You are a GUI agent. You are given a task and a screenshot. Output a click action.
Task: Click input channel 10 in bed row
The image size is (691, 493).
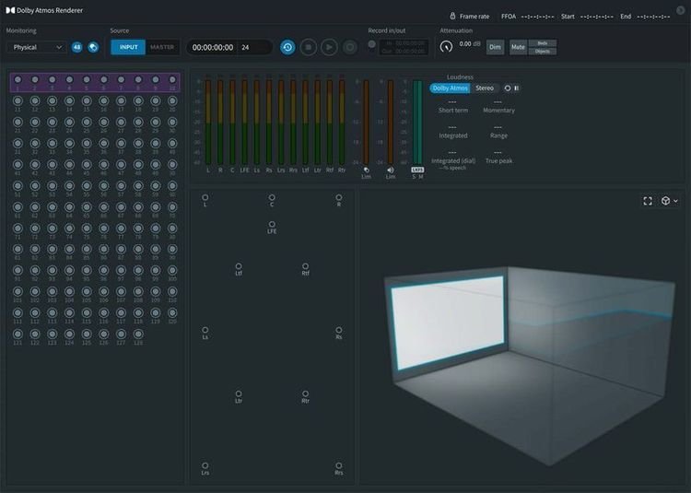[x=172, y=80]
